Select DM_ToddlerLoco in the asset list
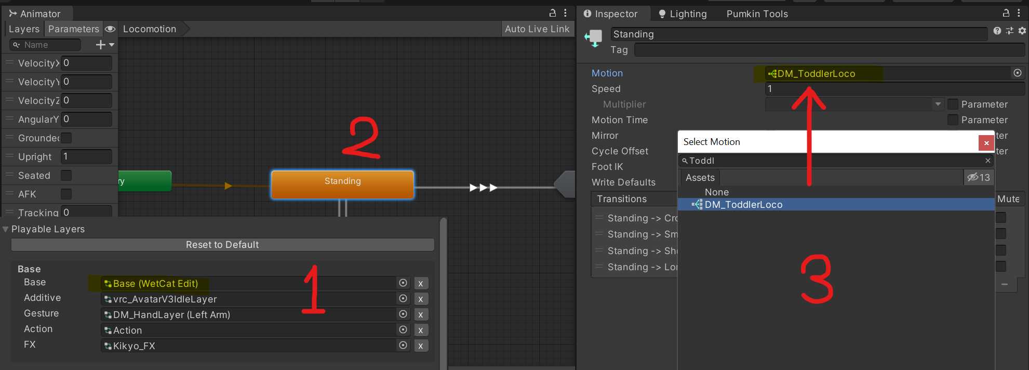The height and width of the screenshot is (370, 1029). (743, 205)
